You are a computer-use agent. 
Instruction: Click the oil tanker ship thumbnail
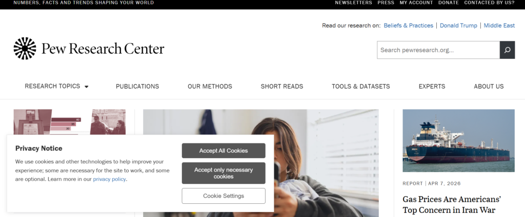pos(458,140)
